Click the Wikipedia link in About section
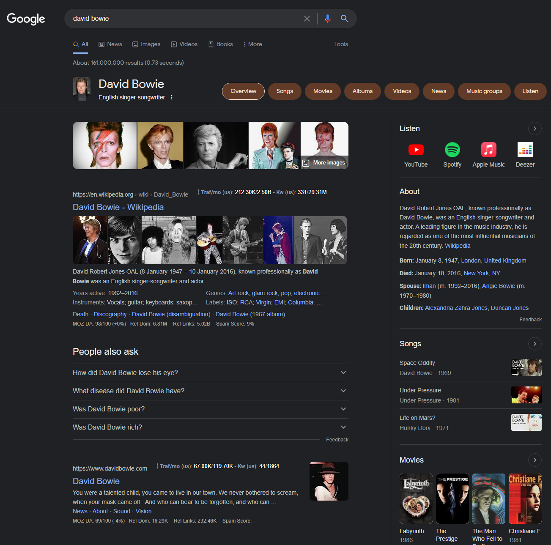The image size is (551, 545). point(458,246)
